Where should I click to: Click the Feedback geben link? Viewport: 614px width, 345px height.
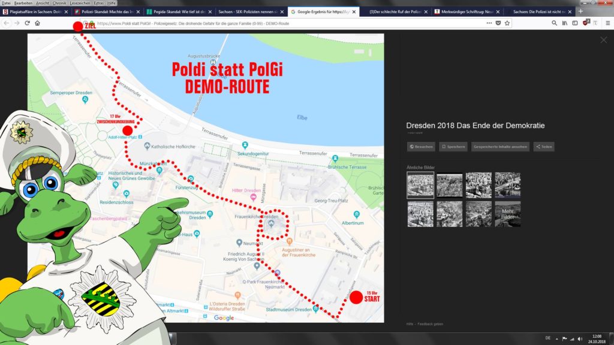click(431, 324)
